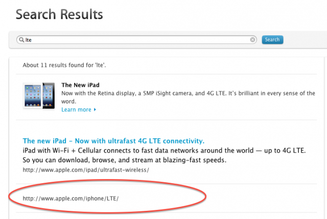Open 'The New iPad' bold result title

click(x=81, y=85)
